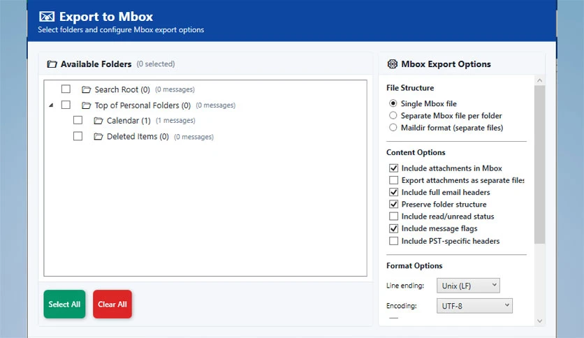Click the Format Options section heading
Screen dimensions: 584x338
(x=414, y=266)
